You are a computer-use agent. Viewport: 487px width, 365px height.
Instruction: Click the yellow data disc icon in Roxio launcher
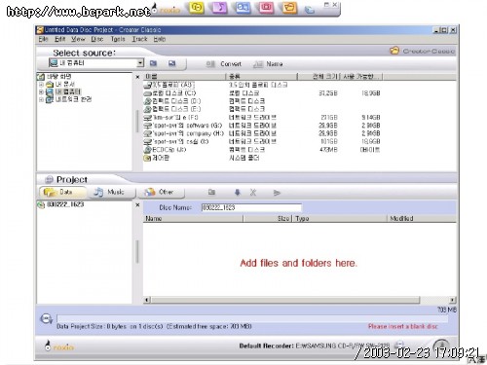pos(197,8)
